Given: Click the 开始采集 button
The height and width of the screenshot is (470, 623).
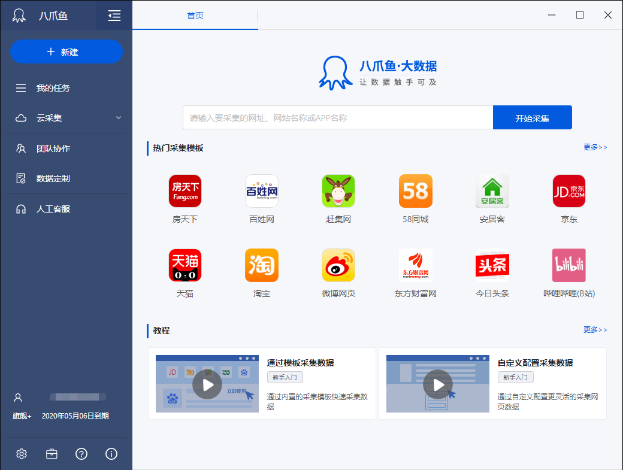Looking at the screenshot, I should coord(533,118).
